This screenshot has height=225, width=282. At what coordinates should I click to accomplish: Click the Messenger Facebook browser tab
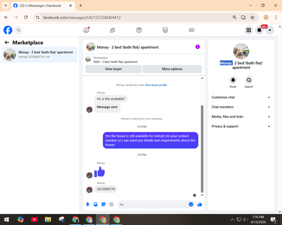coord(43,6)
